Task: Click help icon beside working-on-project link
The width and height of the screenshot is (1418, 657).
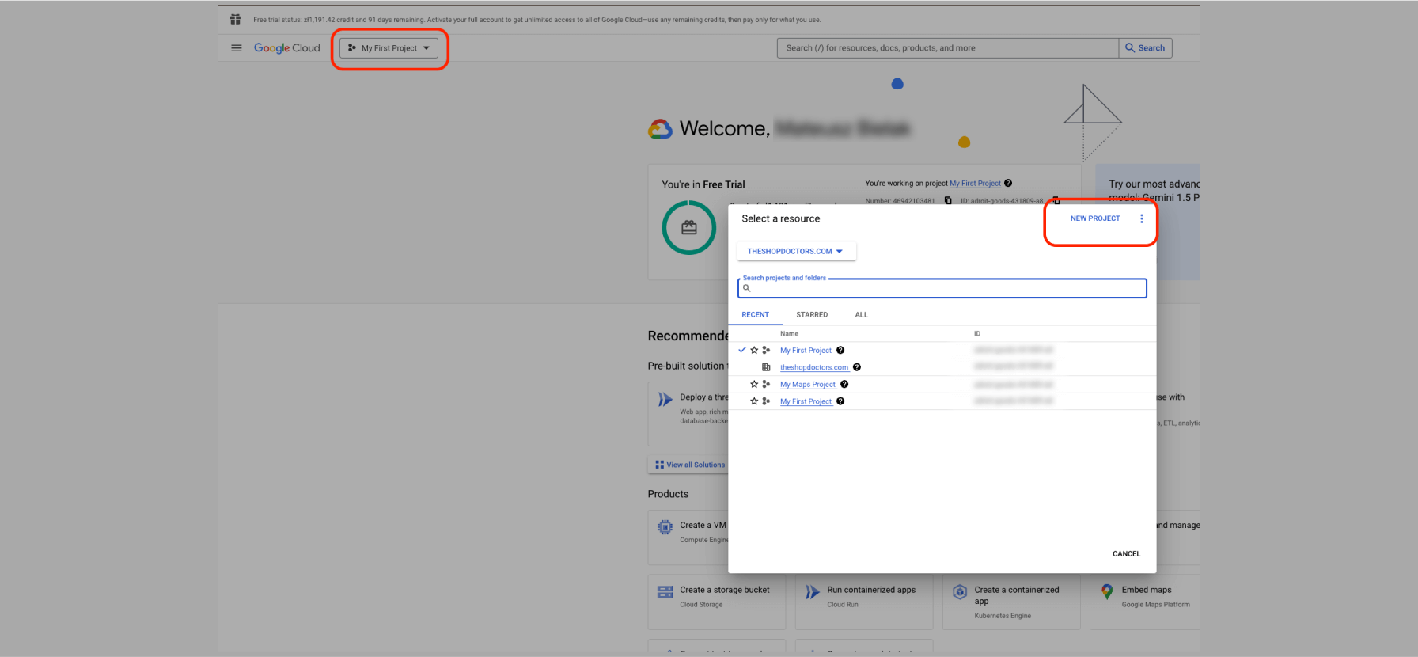Action: (x=1008, y=184)
